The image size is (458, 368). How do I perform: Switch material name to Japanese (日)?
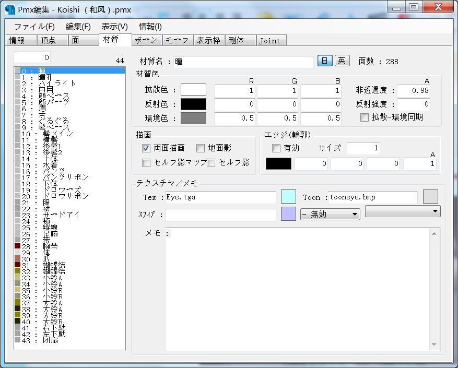[324, 61]
